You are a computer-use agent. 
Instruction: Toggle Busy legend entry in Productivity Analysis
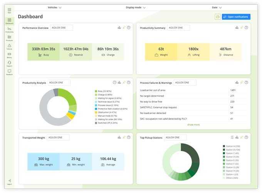(x=103, y=91)
